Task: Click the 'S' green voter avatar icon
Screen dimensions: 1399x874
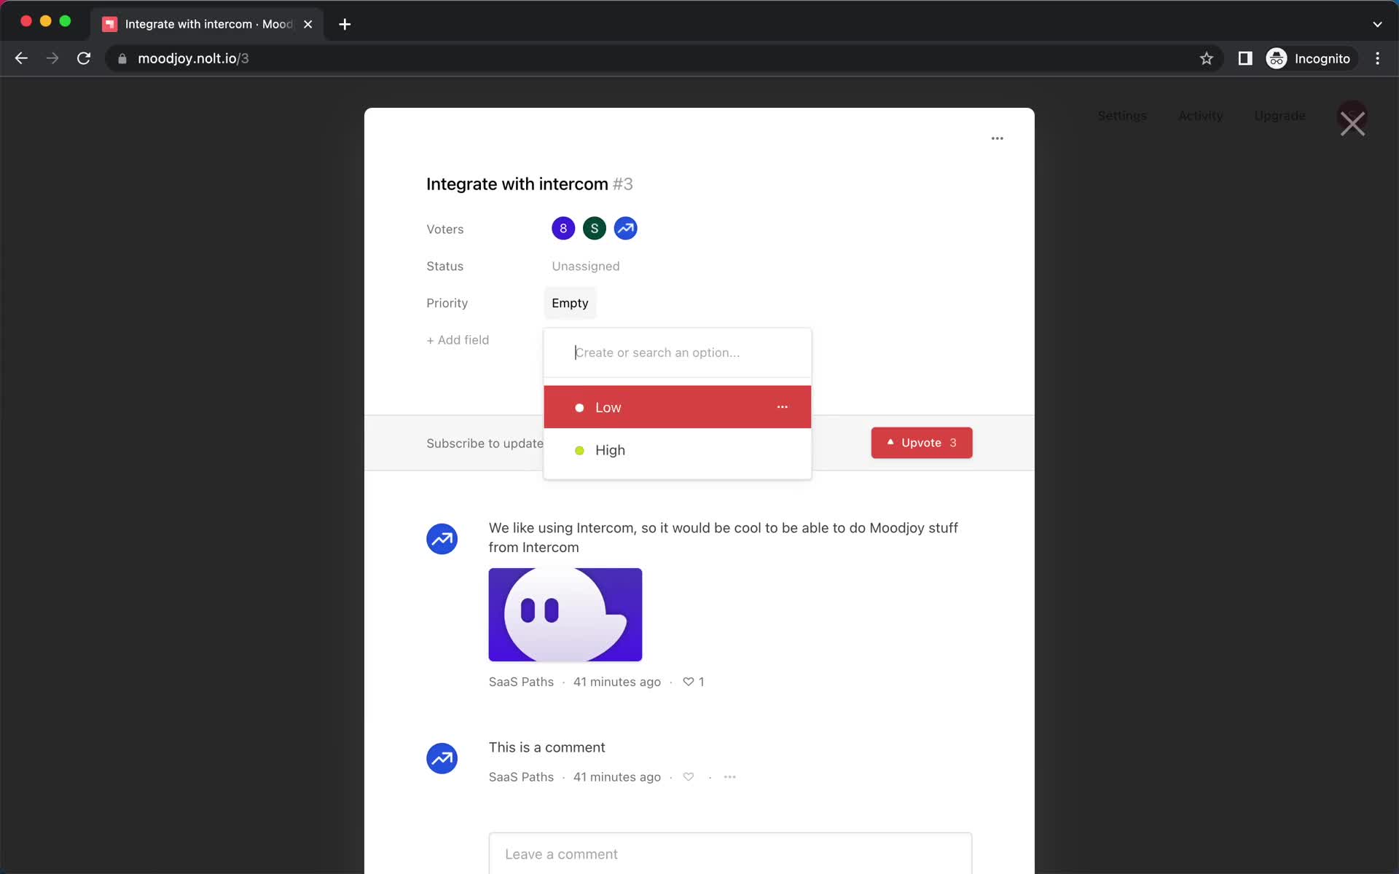Action: point(595,227)
